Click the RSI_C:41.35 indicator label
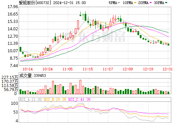This screenshot has width=176, height=123. coord(80,99)
